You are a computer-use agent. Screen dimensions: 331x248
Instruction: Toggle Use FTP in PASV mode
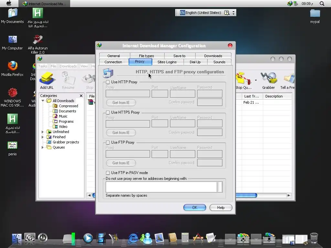(x=108, y=173)
